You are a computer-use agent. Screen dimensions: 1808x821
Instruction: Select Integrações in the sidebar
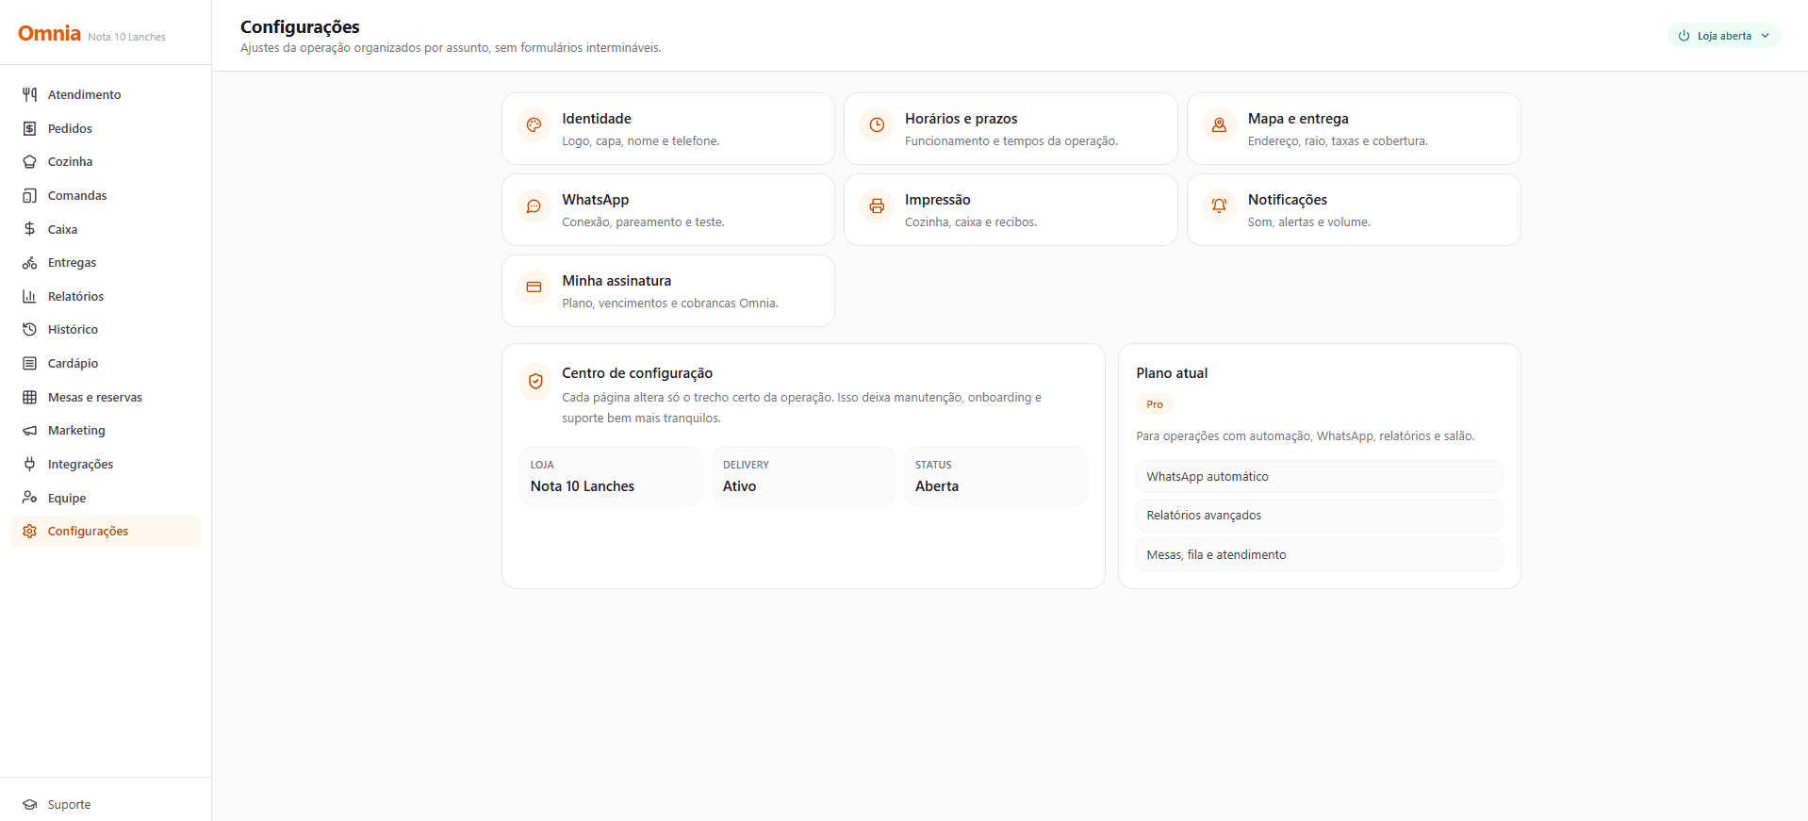106,464
